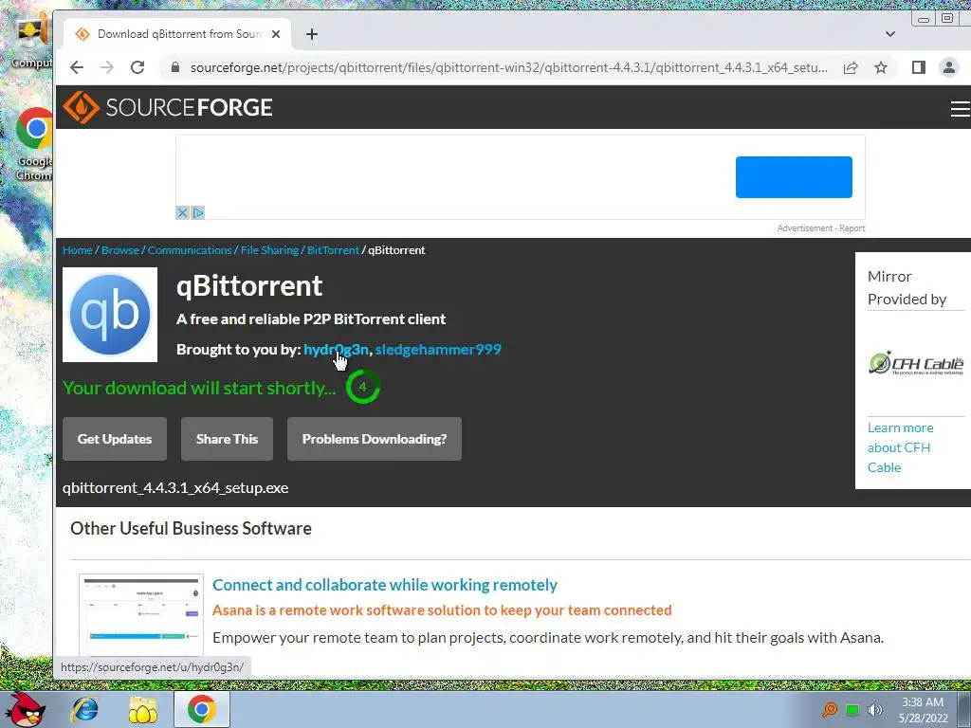Open the Chrome side panel icon
This screenshot has width=971, height=728.
918,67
